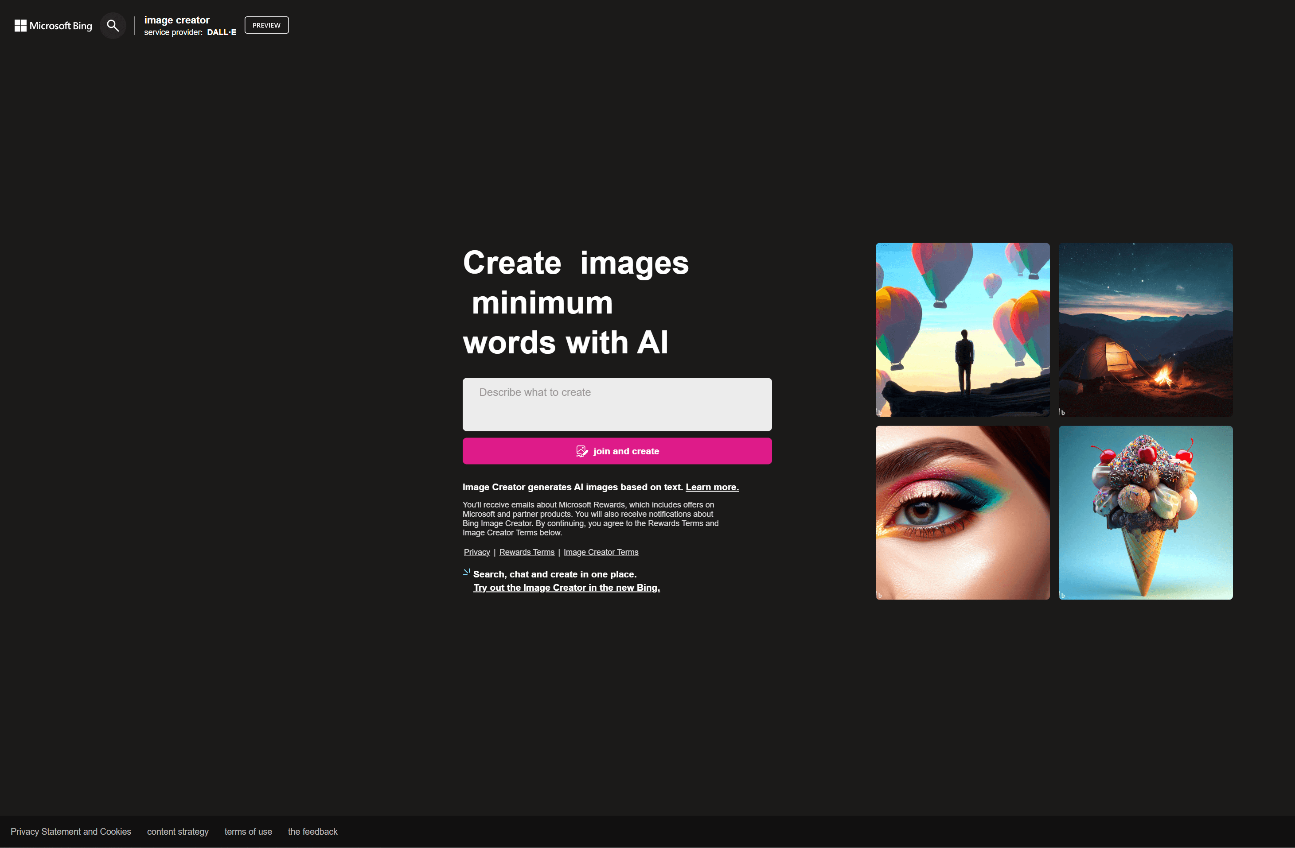Screen dimensions: 1295x848
Task: Click the Microsoft Bing logo
Action: coord(53,26)
